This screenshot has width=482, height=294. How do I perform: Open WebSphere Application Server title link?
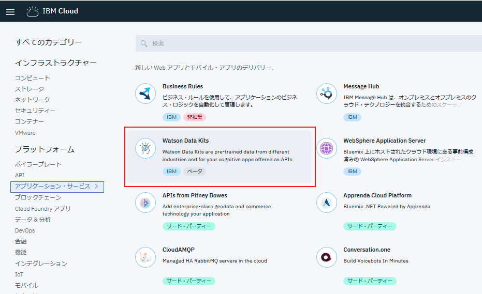[385, 141]
